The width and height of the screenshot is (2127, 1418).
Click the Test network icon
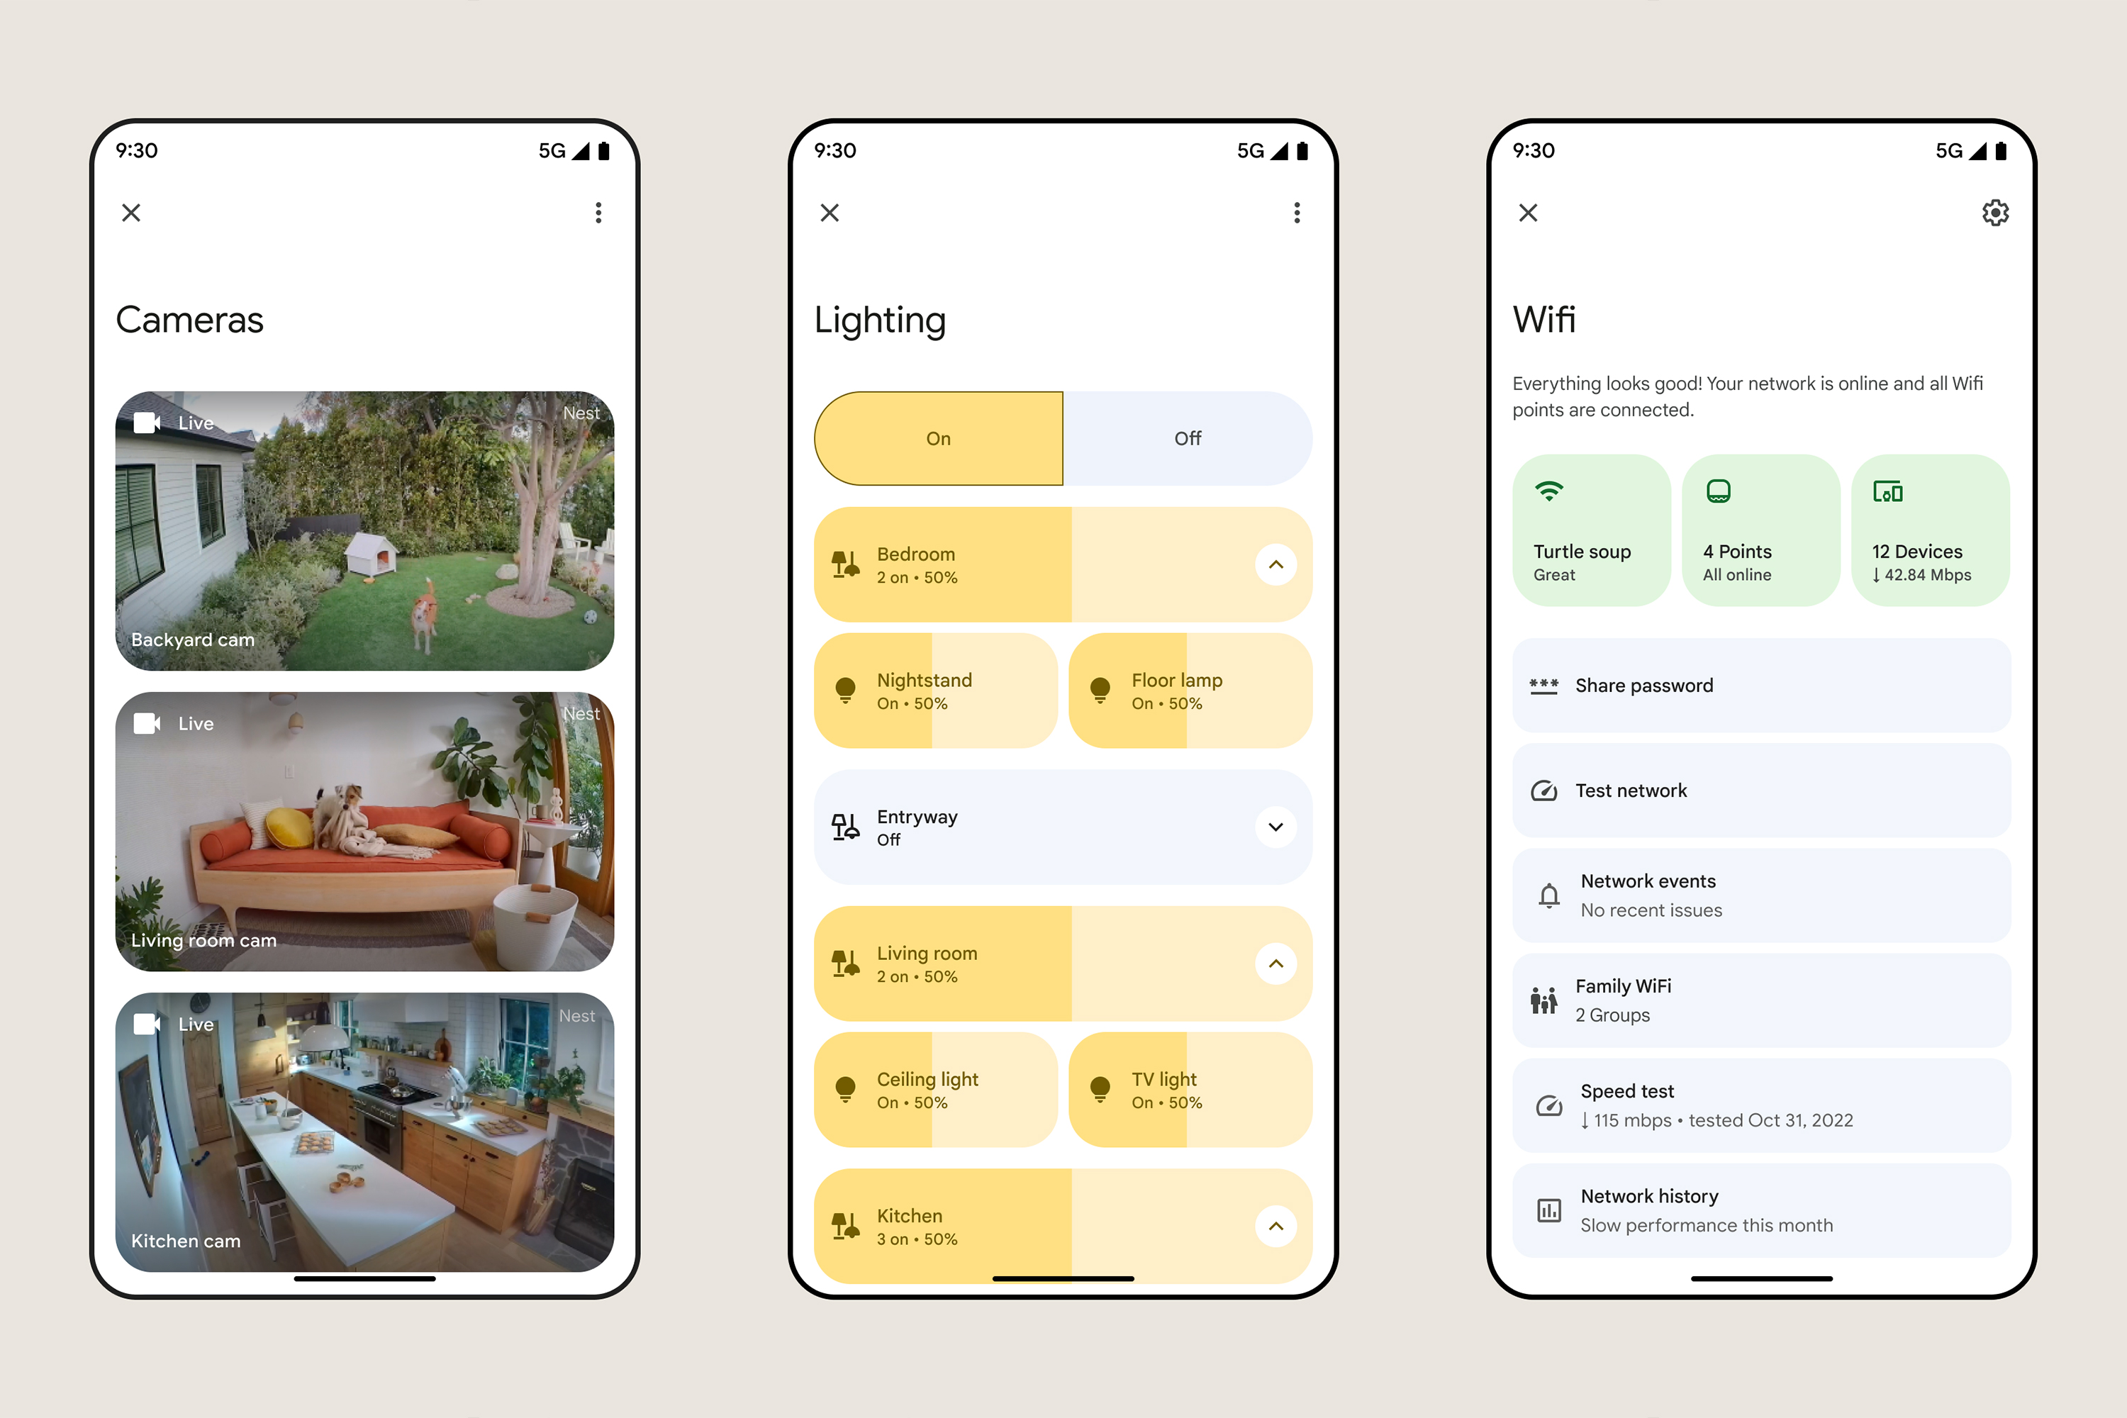[1543, 790]
